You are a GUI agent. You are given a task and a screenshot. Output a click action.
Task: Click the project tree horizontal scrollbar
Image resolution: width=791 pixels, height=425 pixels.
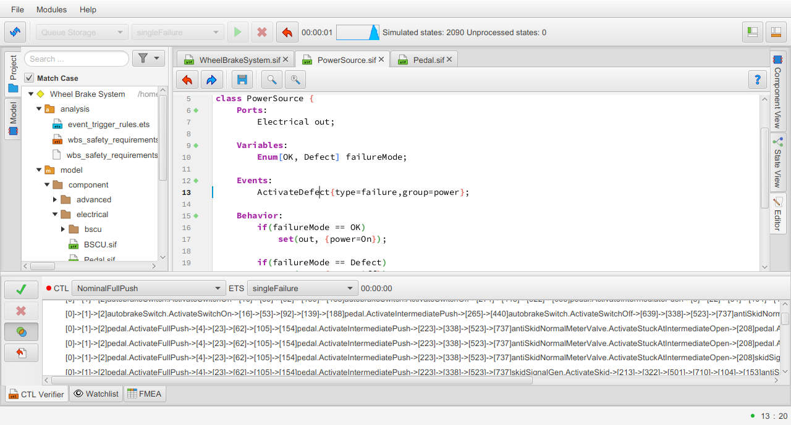pos(43,266)
